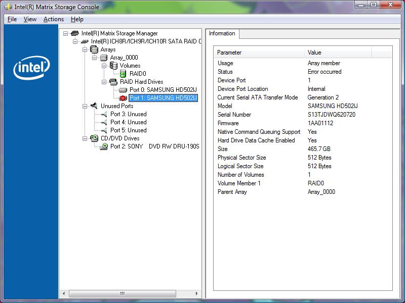Open the File menu

coord(12,19)
